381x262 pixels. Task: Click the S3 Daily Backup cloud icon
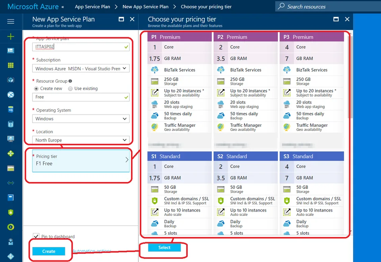(287, 223)
